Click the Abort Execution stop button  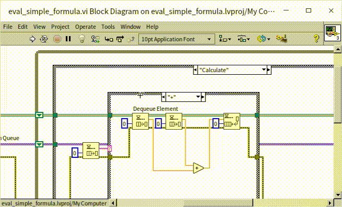[57, 39]
